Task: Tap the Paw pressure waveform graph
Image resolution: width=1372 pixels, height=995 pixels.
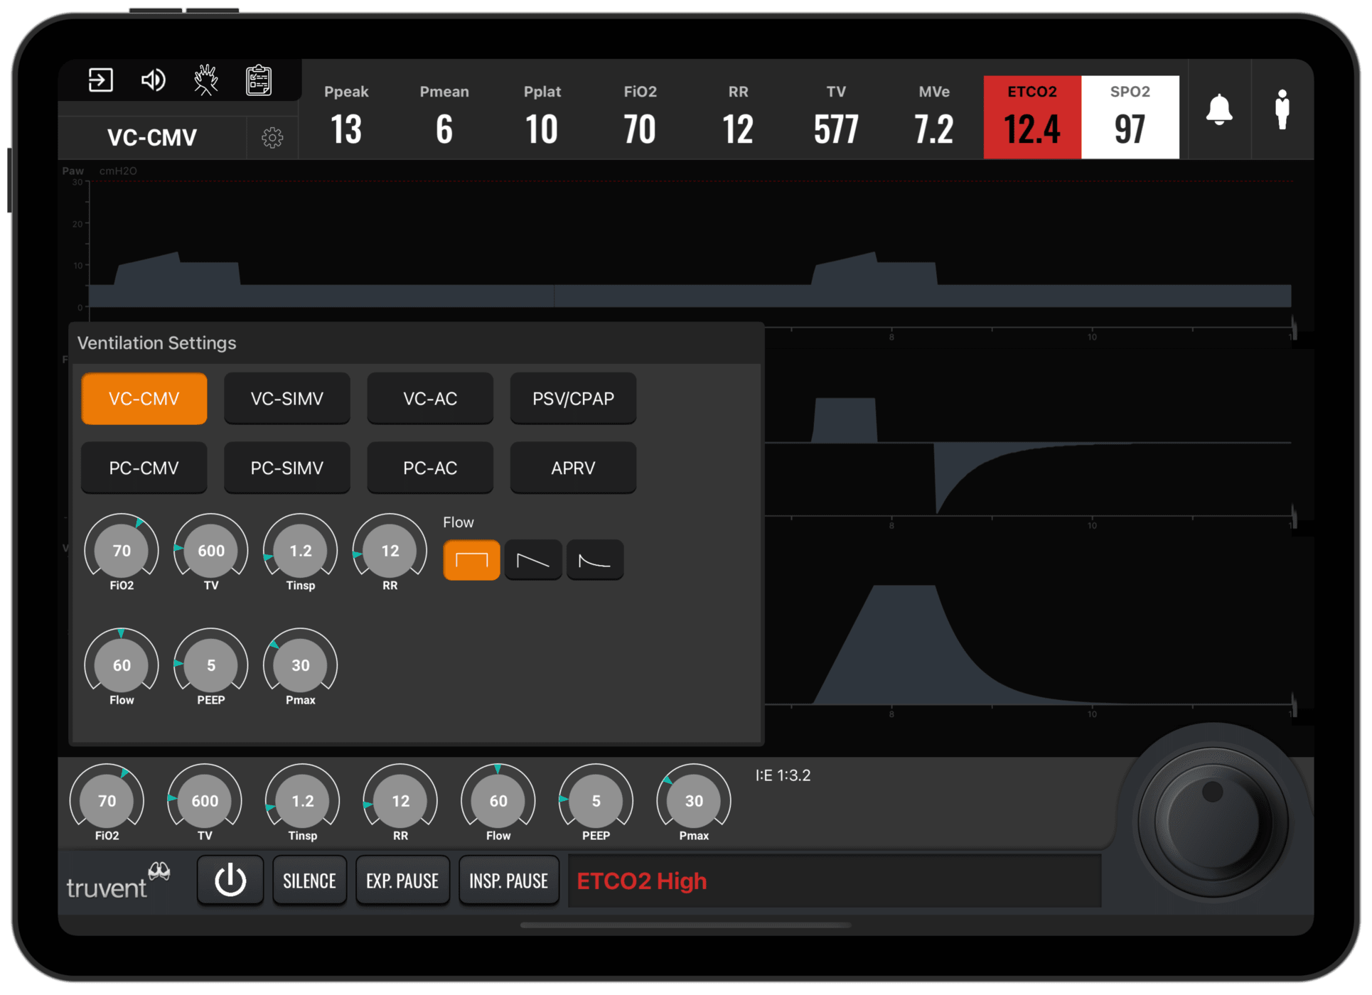Action: pos(690,244)
